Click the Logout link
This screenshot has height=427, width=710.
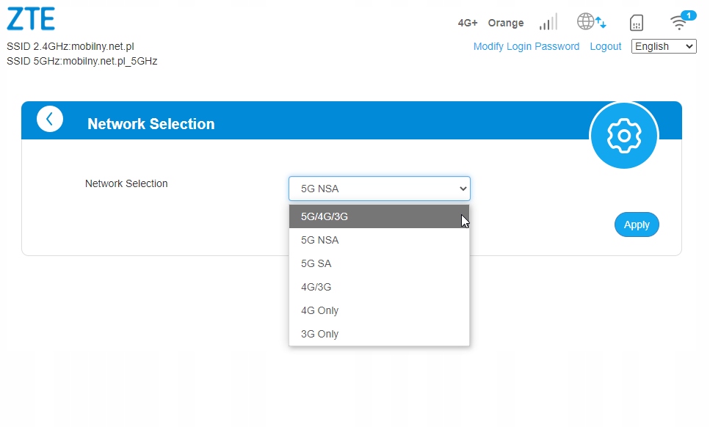[605, 46]
